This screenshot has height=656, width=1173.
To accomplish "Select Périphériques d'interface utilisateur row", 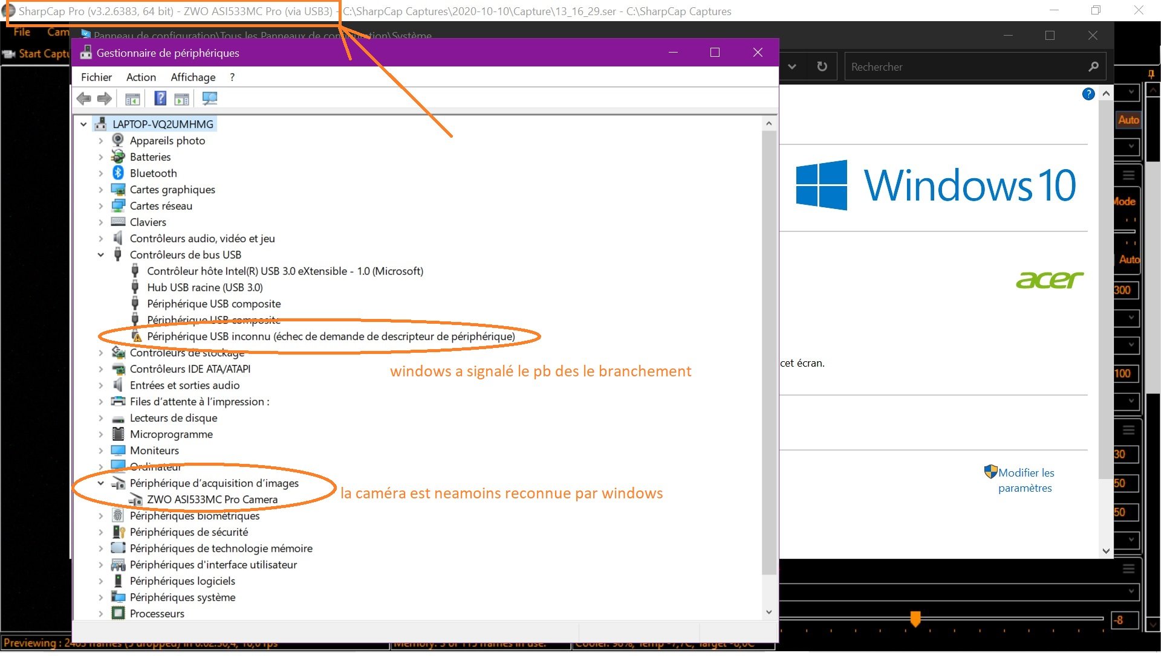I will (x=213, y=565).
